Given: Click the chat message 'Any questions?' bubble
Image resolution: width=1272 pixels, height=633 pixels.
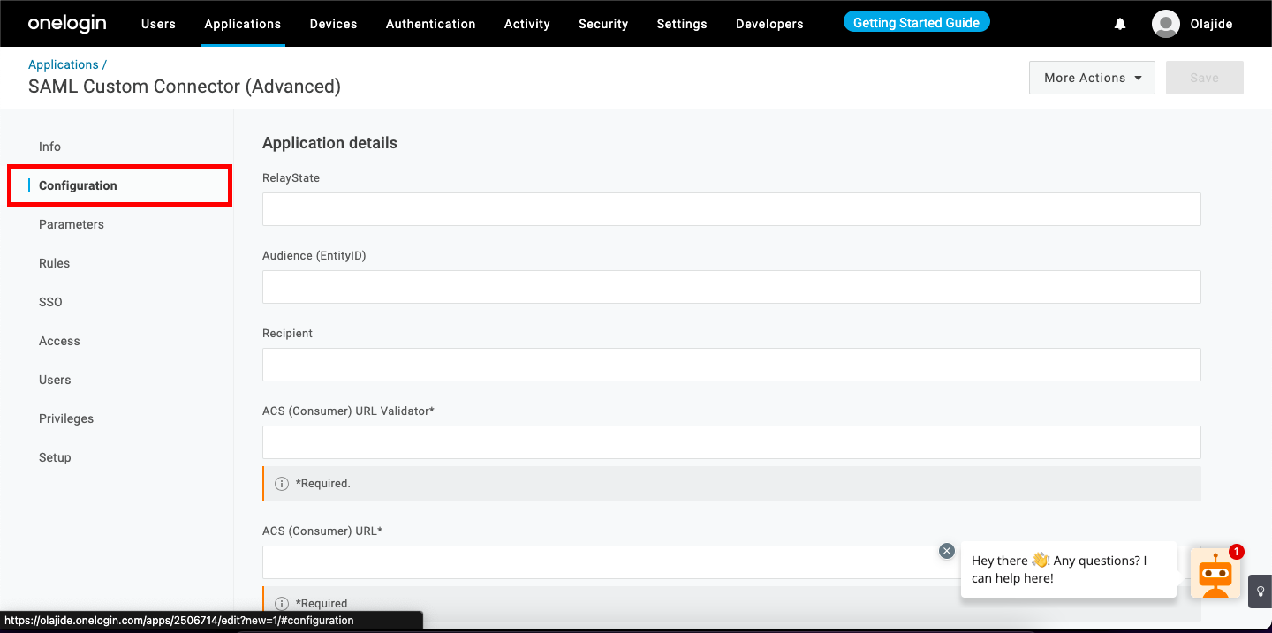Looking at the screenshot, I should click(x=1069, y=569).
